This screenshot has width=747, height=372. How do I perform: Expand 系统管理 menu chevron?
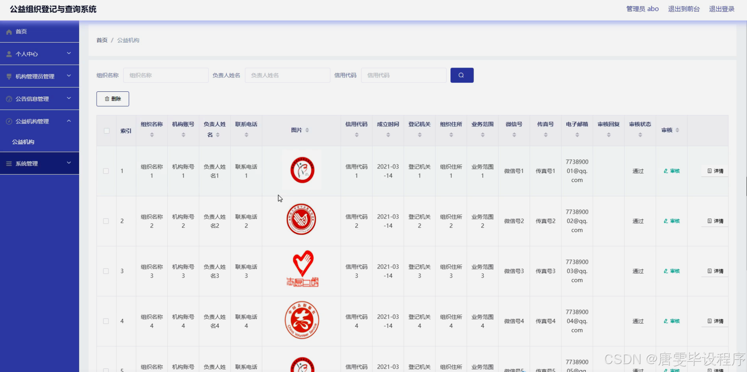[x=69, y=163]
